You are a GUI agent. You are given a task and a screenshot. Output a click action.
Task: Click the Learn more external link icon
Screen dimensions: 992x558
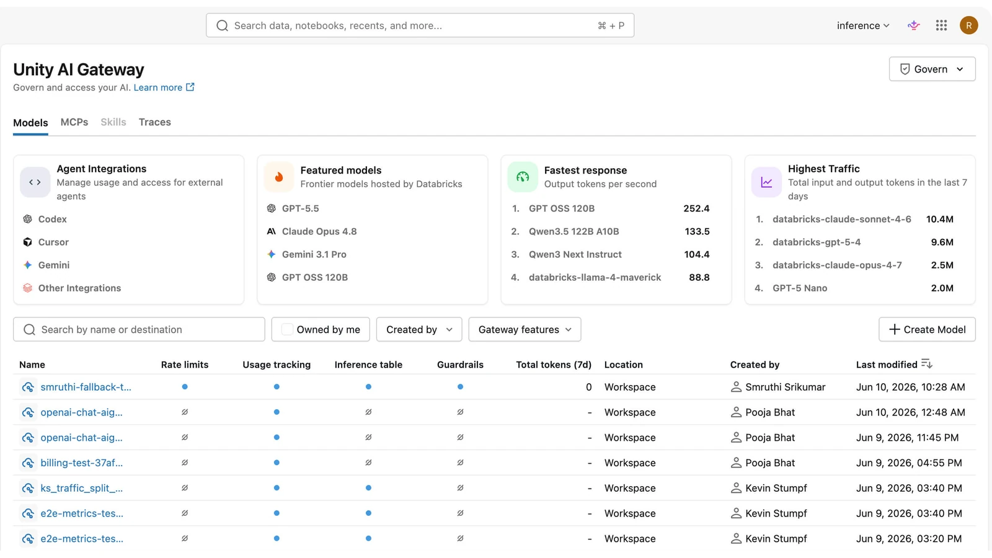tap(190, 87)
